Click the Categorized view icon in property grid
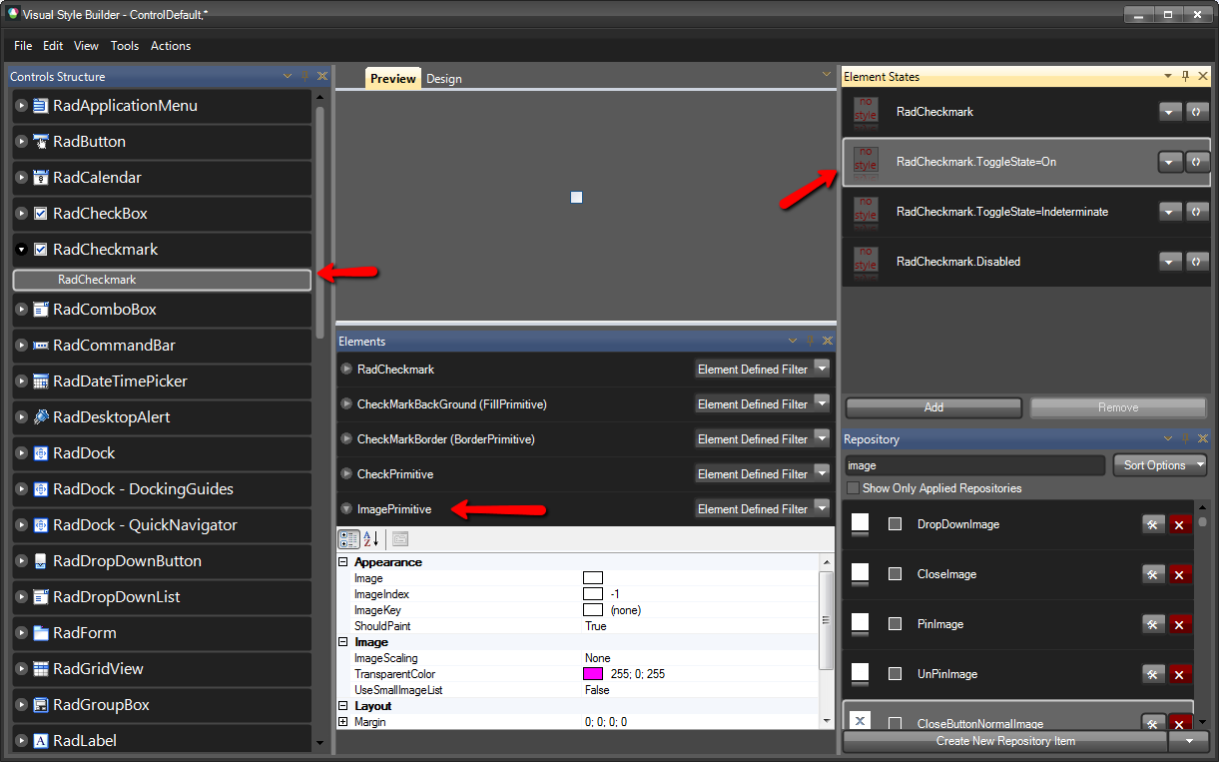The image size is (1219, 762). click(x=348, y=539)
